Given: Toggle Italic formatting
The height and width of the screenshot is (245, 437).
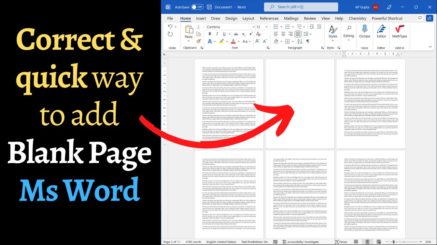Looking at the screenshot, I should pyautogui.click(x=217, y=34).
